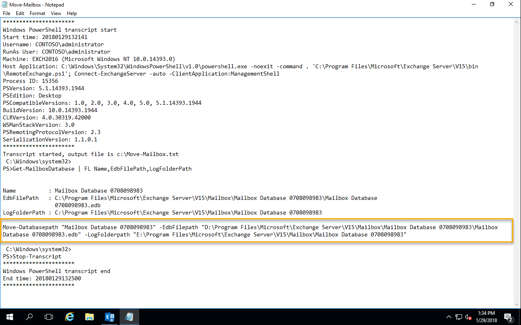Click the 'Move-Databasepath' command line
This screenshot has width=521, height=325.
(250, 231)
